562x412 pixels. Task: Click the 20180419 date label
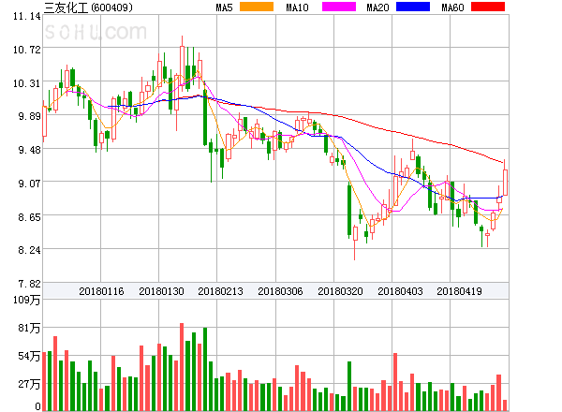(459, 291)
